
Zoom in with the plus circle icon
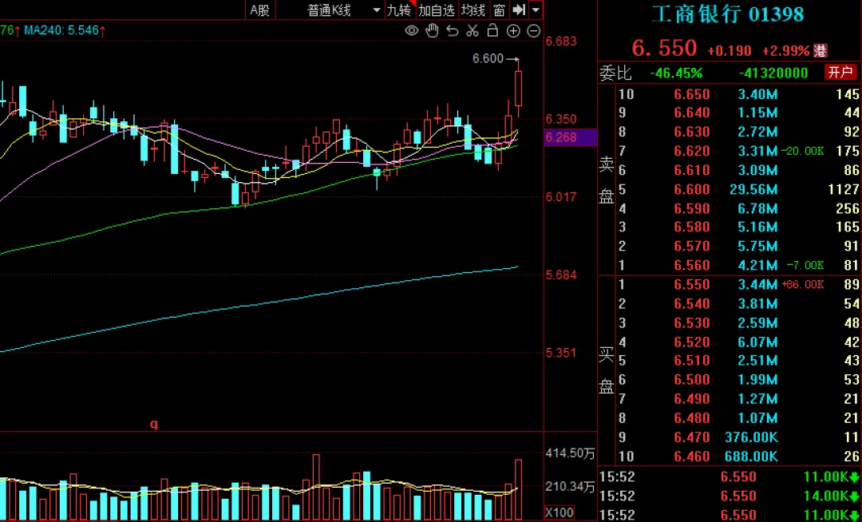[x=513, y=31]
